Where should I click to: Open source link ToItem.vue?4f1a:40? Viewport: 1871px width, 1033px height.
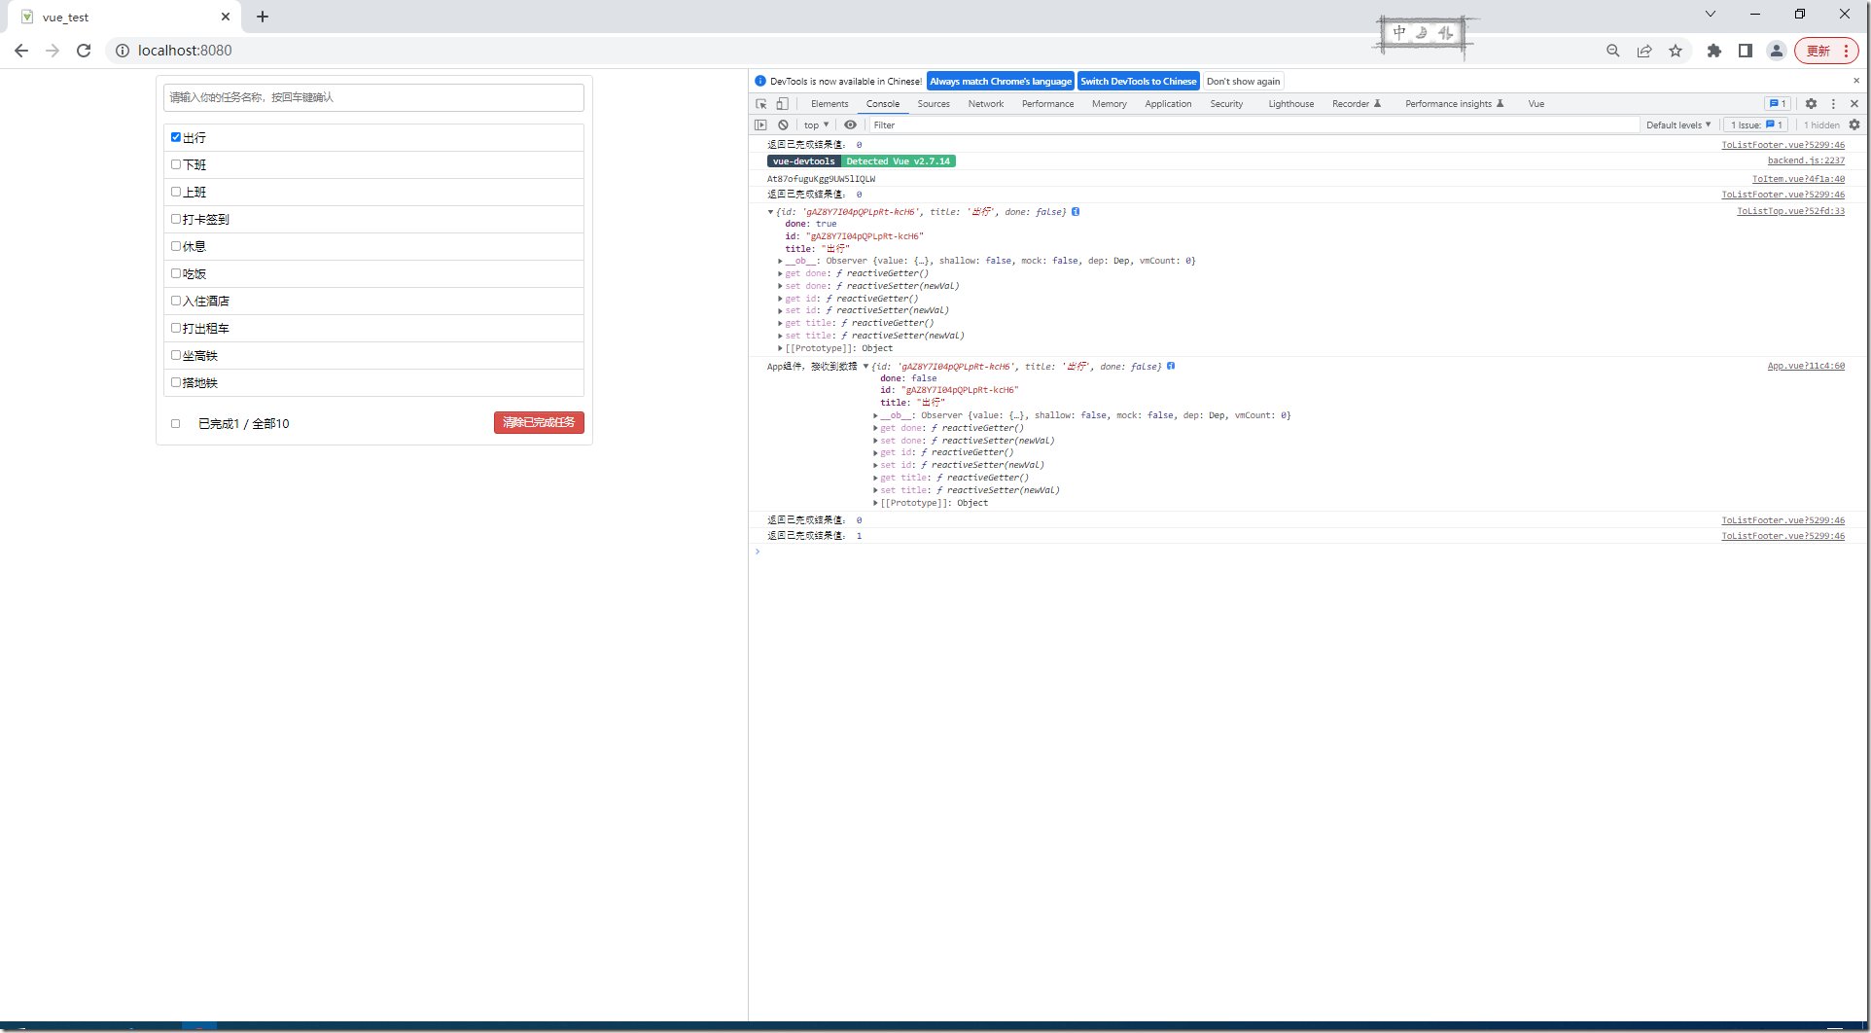click(1798, 178)
